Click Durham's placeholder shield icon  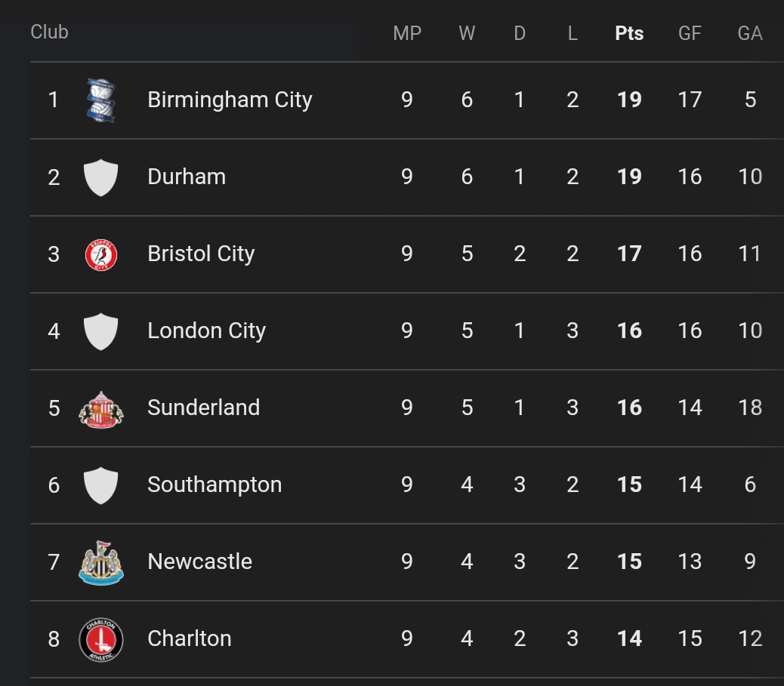pos(100,177)
